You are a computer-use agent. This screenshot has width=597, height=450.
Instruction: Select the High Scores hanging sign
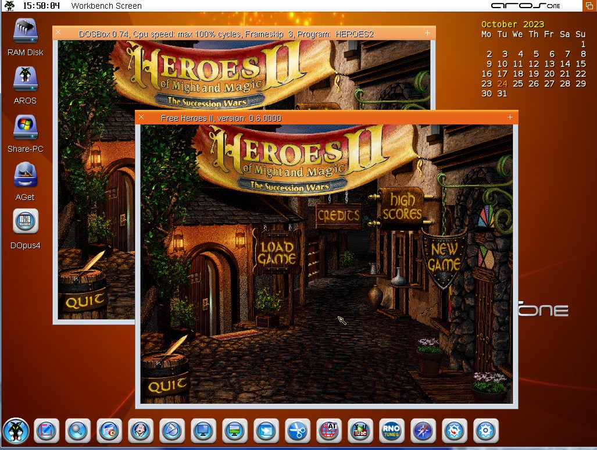[401, 207]
